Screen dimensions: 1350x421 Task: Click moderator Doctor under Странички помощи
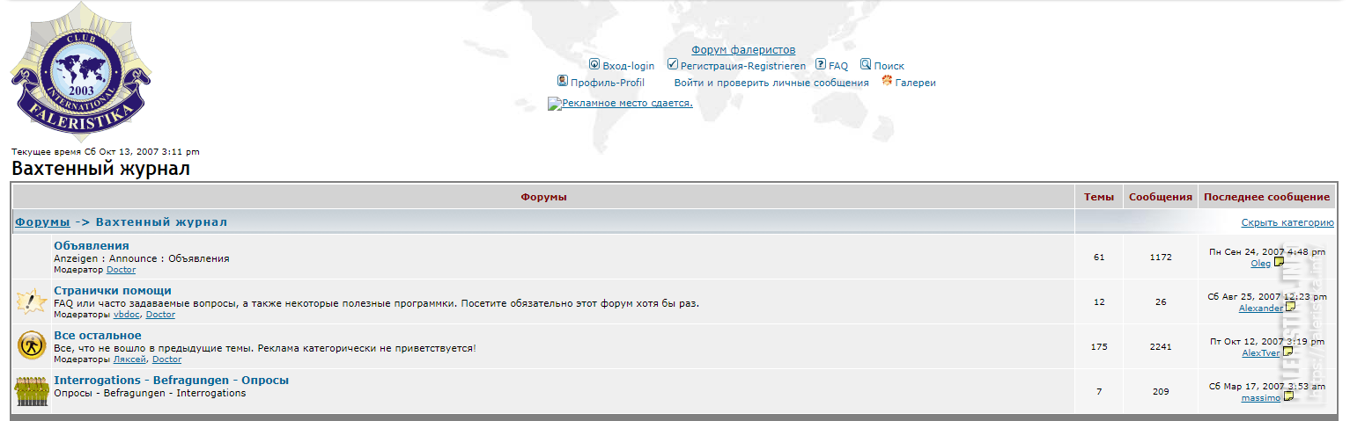pyautogui.click(x=161, y=315)
